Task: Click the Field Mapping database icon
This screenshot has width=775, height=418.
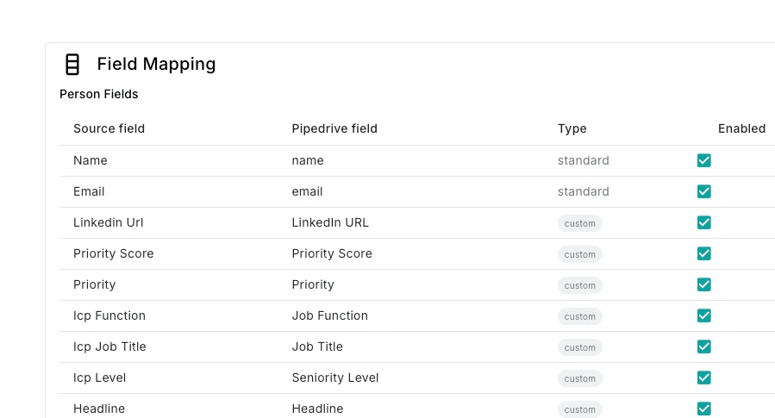Action: pyautogui.click(x=72, y=64)
